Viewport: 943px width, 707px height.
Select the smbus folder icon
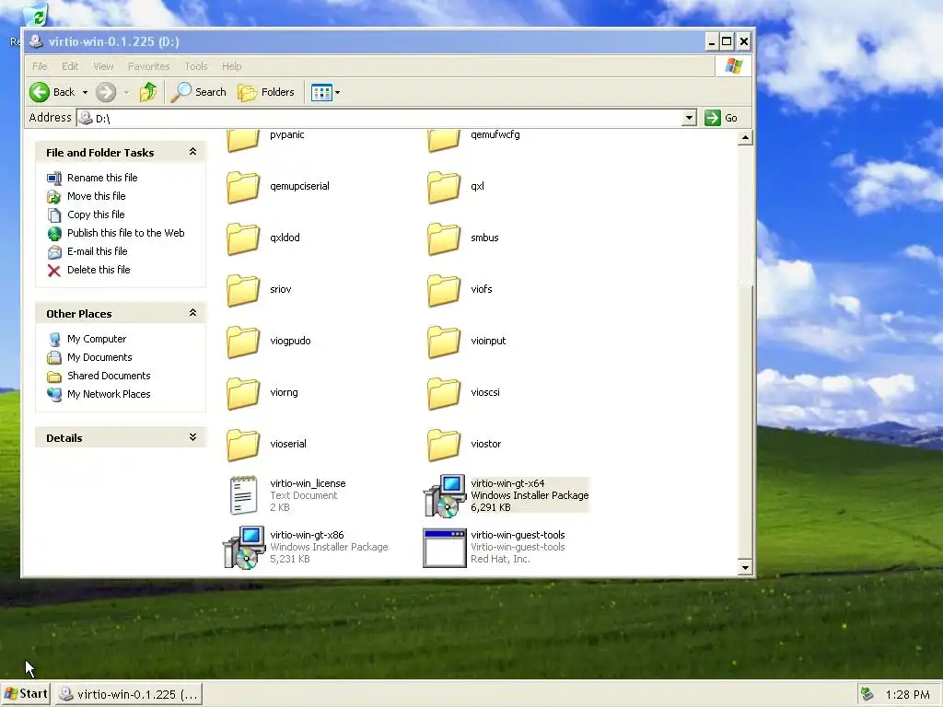444,238
